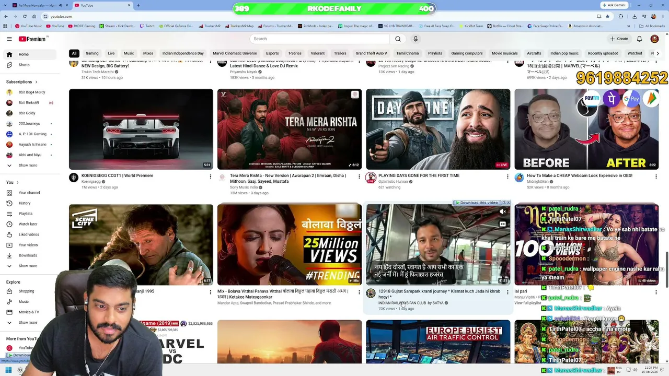The image size is (669, 376).
Task: Start voice search with the microphone
Action: tap(416, 39)
